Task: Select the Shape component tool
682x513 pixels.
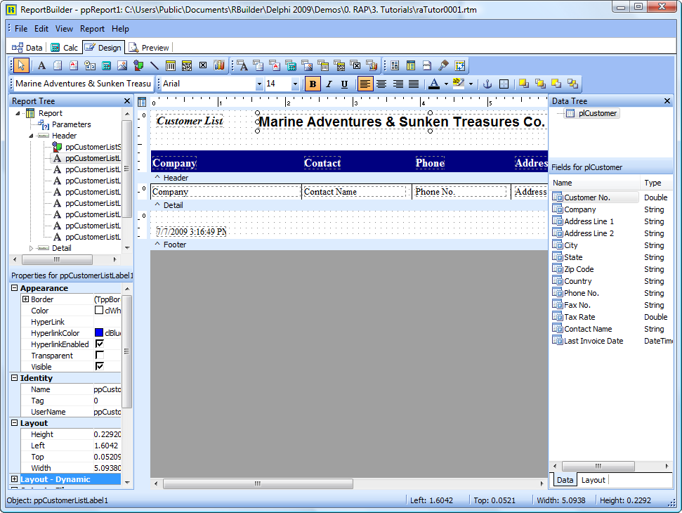Action: click(x=138, y=65)
